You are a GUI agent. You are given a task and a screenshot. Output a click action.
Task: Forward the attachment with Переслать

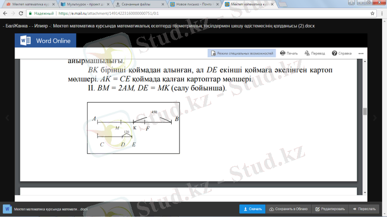[364, 209]
